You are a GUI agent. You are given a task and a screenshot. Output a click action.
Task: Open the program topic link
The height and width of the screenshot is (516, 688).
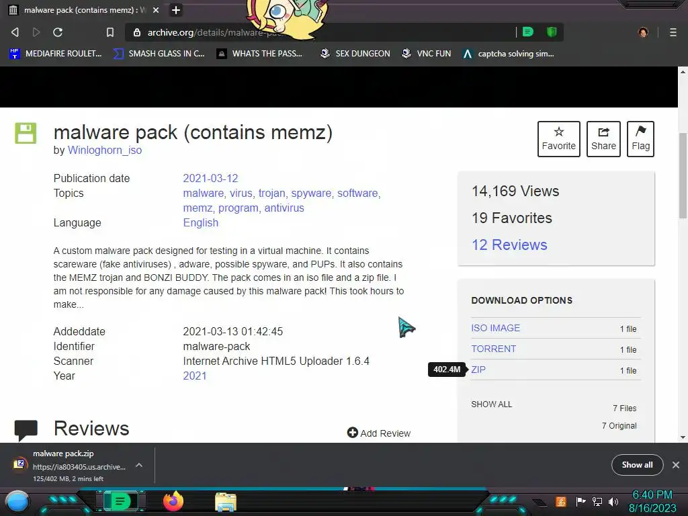(239, 208)
